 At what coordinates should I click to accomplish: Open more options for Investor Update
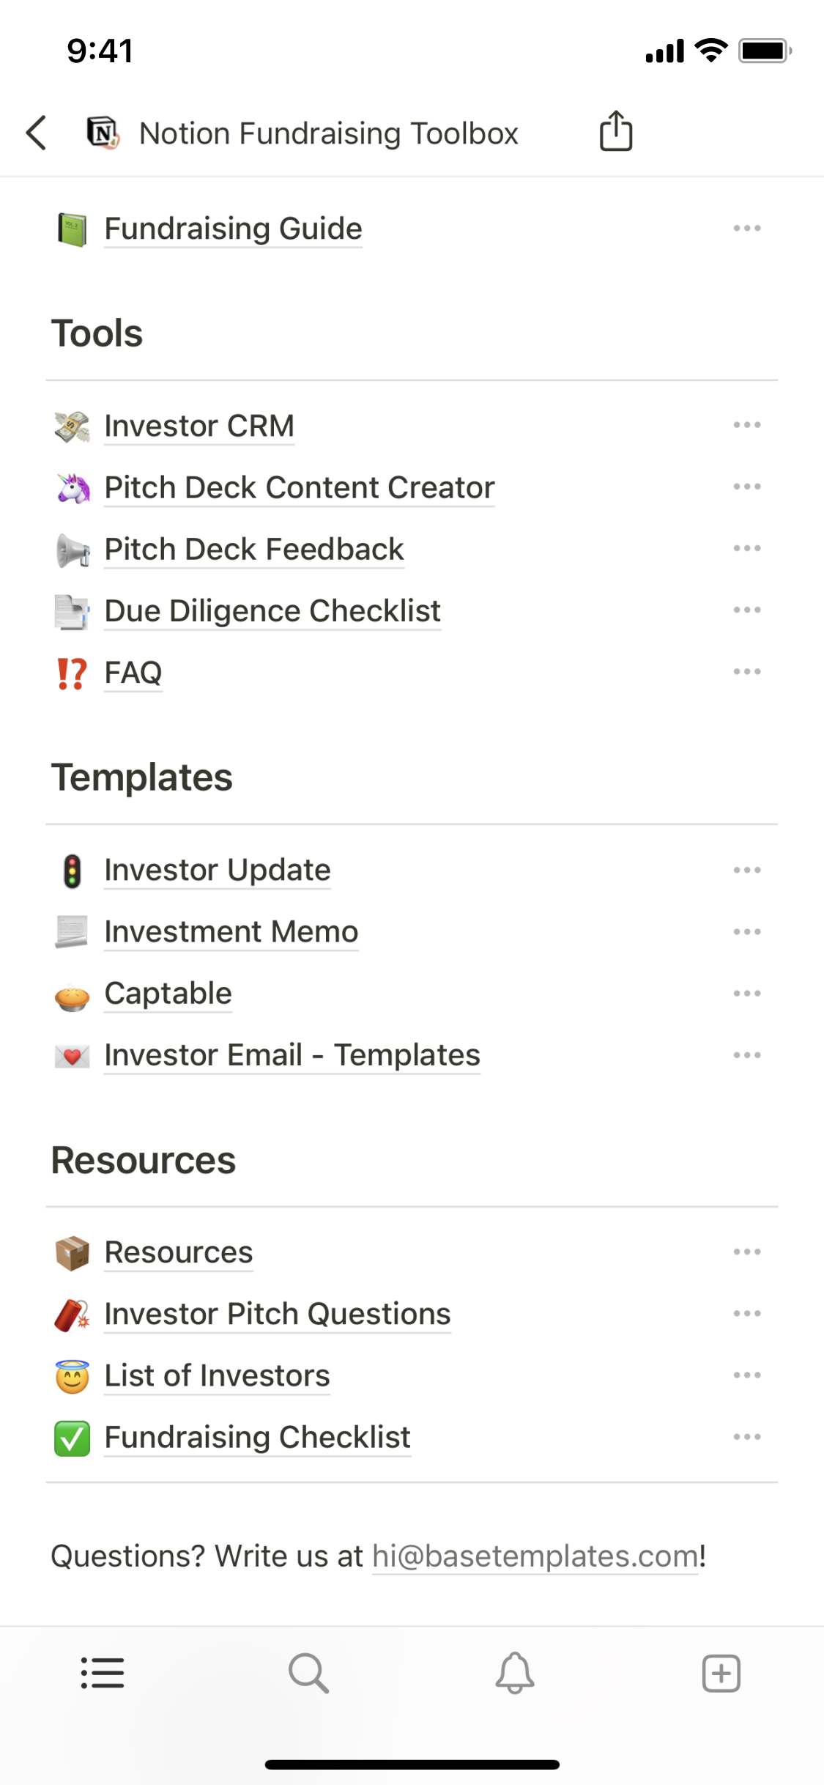pos(747,871)
